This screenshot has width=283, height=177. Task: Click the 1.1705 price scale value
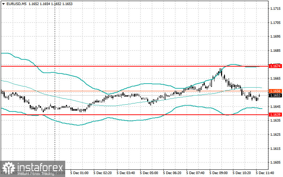click(275, 22)
